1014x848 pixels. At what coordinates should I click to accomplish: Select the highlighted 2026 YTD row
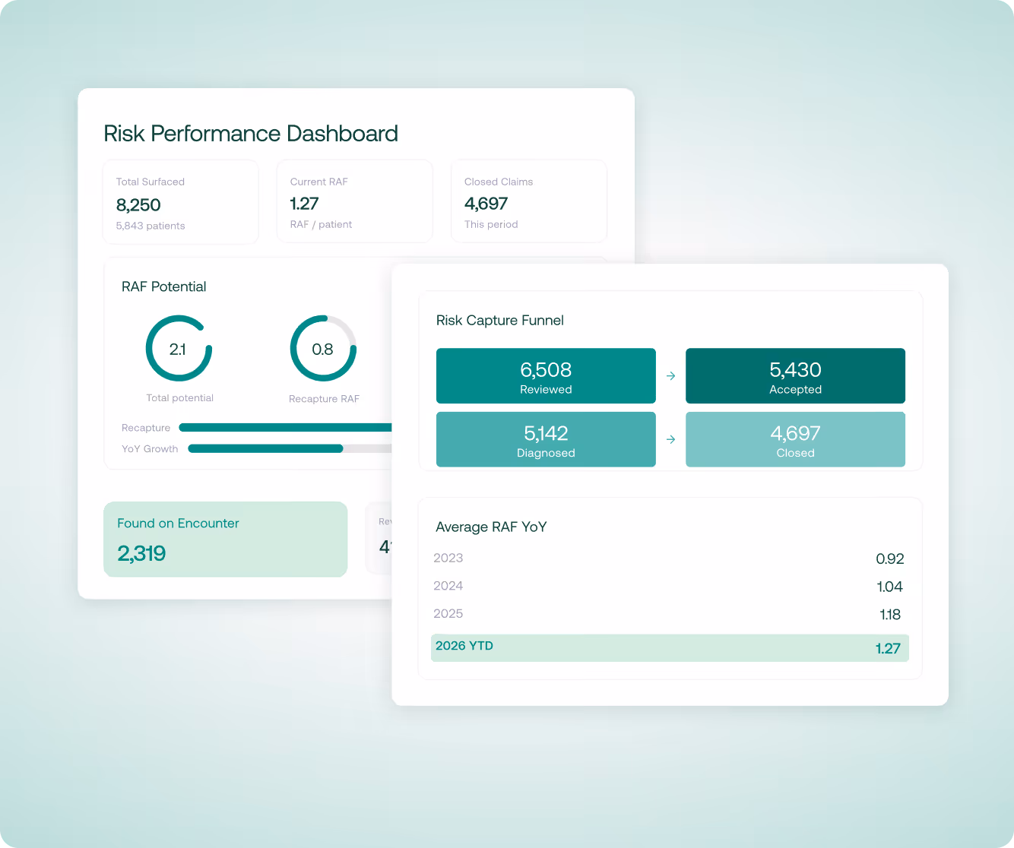coord(670,648)
